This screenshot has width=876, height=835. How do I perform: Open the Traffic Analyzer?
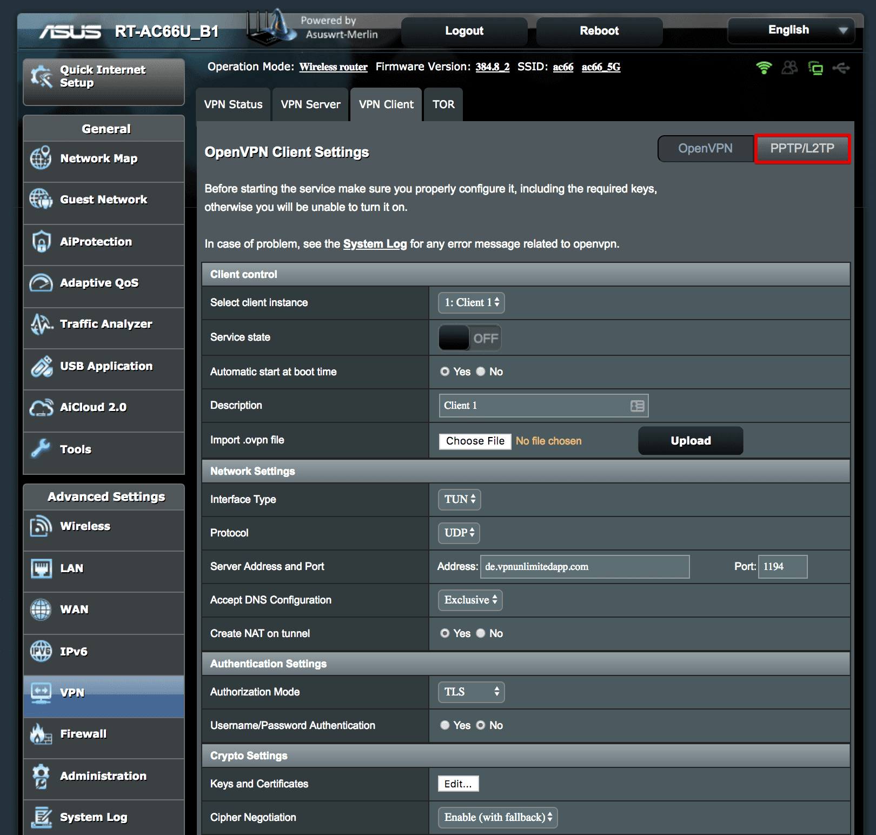105,324
